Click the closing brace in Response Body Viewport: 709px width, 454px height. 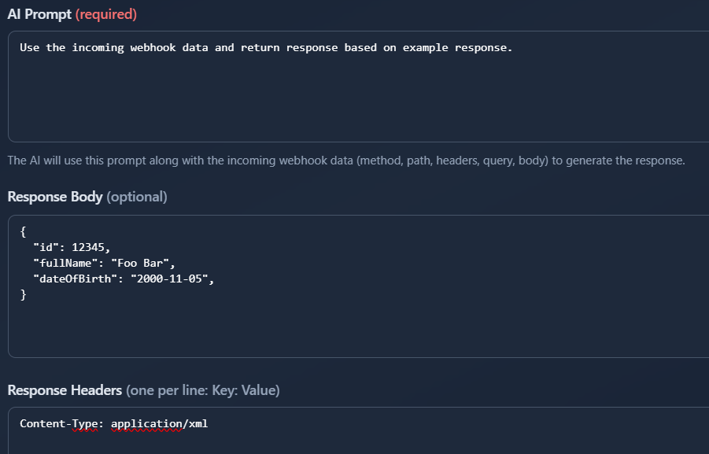[x=21, y=293]
